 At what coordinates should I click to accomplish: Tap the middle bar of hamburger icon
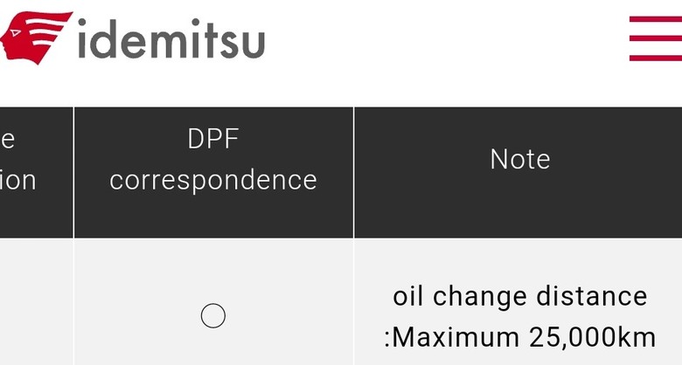coord(656,38)
